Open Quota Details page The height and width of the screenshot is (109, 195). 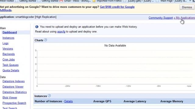point(11,71)
